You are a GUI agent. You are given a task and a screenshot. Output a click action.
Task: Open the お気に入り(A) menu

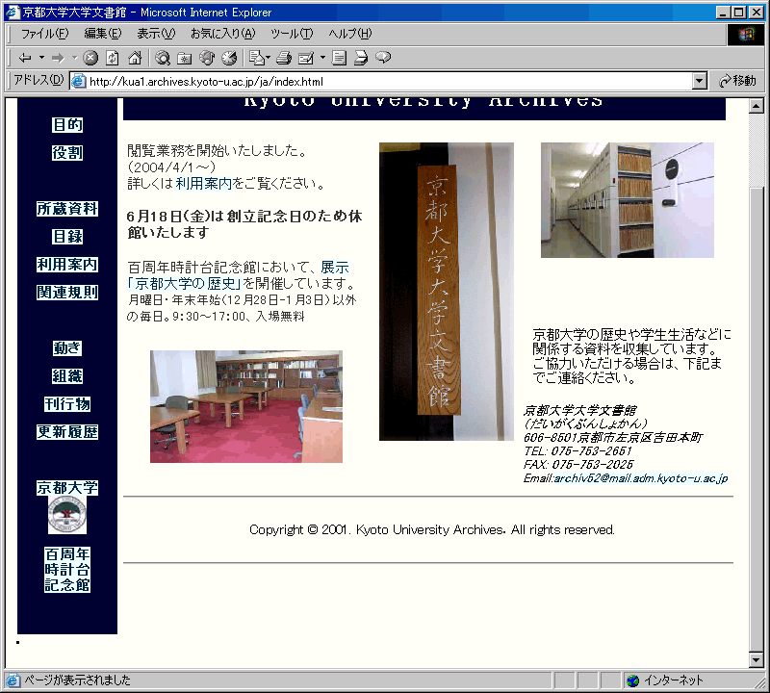tap(223, 34)
